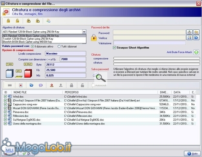Viewport: 202px width, 157px height.
Task: Sort by DIME... column header
Action: pos(164,92)
